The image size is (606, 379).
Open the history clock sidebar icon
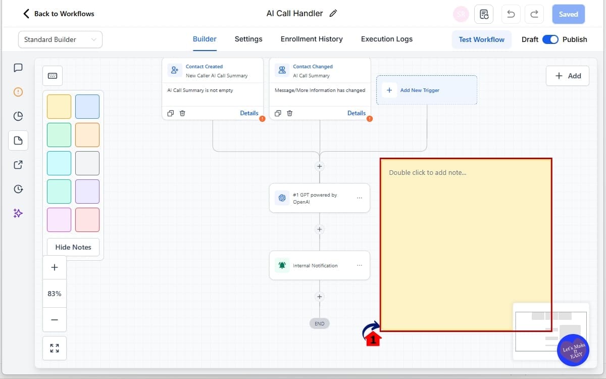click(x=18, y=188)
